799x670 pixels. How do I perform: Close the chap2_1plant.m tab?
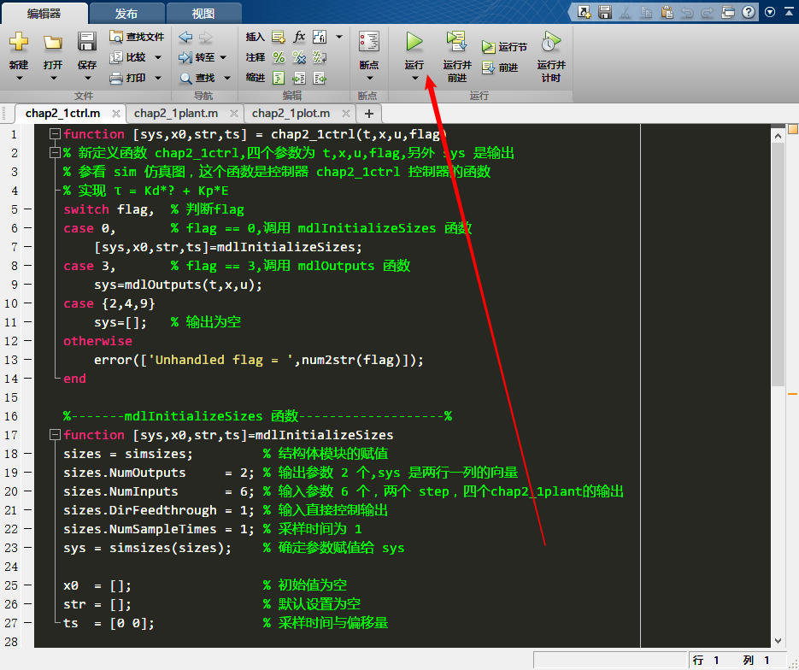[234, 114]
